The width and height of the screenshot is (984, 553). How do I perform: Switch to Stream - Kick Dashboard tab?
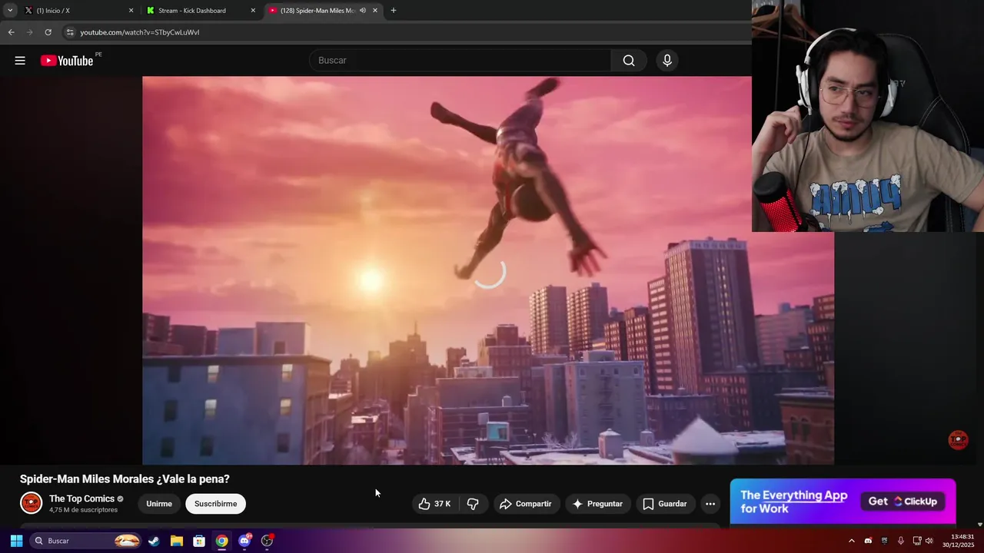200,11
